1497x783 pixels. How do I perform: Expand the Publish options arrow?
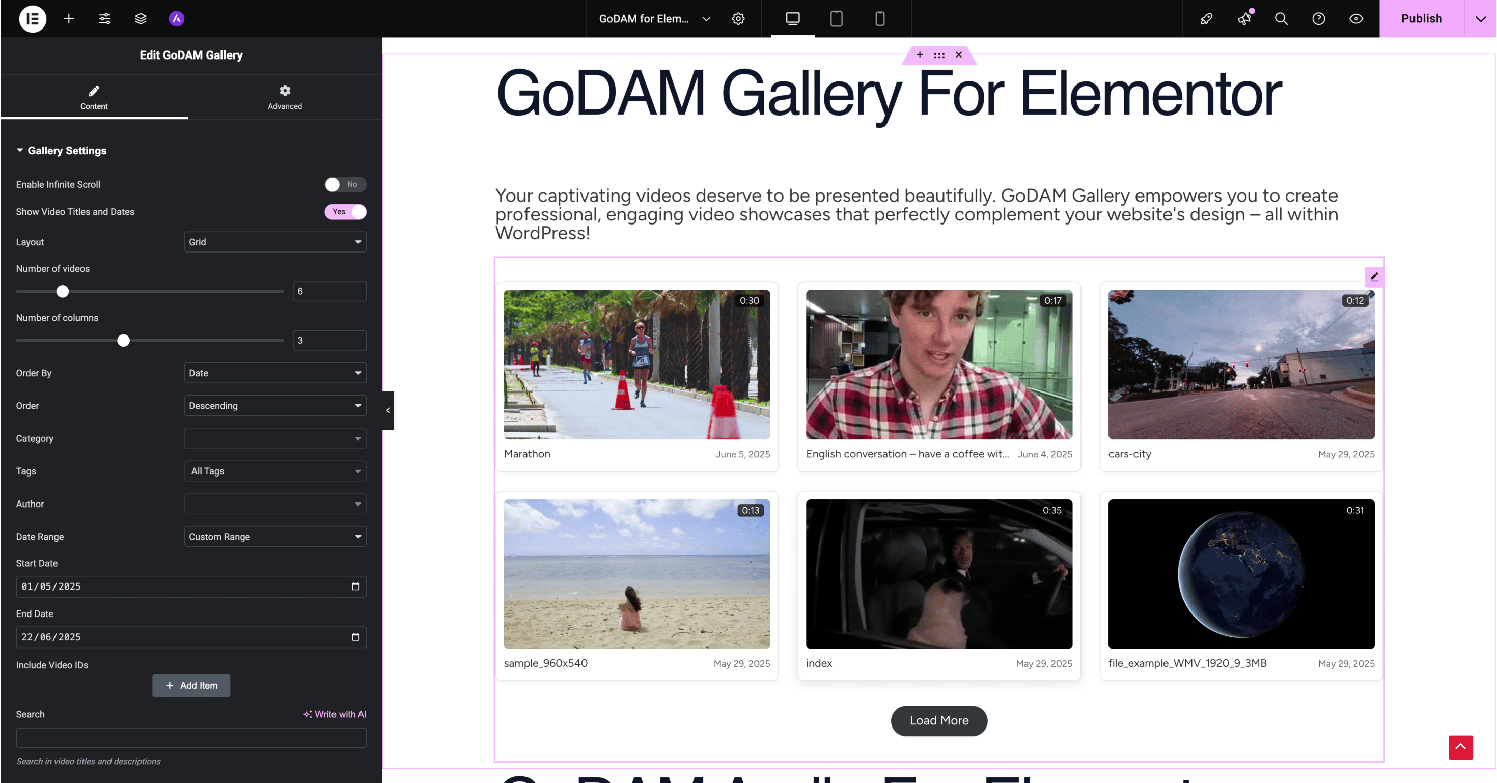tap(1480, 19)
